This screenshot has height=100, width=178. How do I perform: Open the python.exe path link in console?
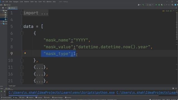coord(62,92)
